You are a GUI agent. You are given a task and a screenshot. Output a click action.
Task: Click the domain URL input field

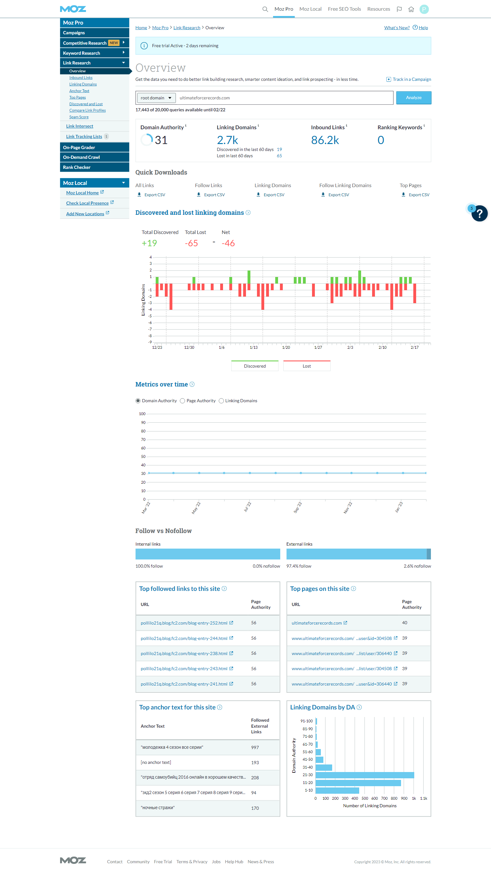(x=284, y=98)
